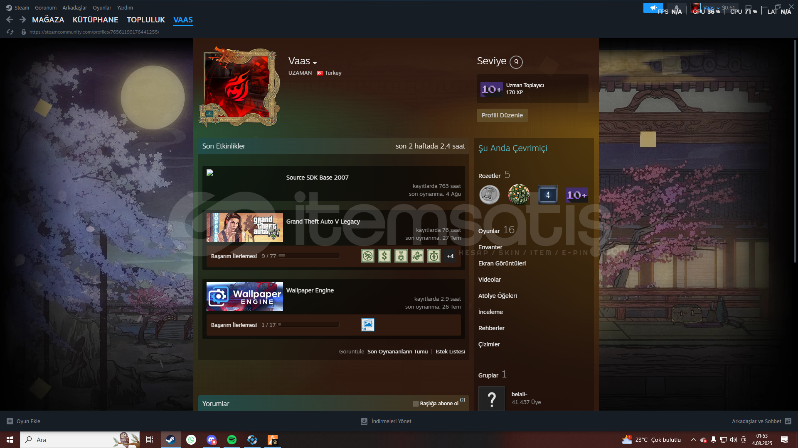
Task: Show hidden system tray icons chevron
Action: pos(693,440)
